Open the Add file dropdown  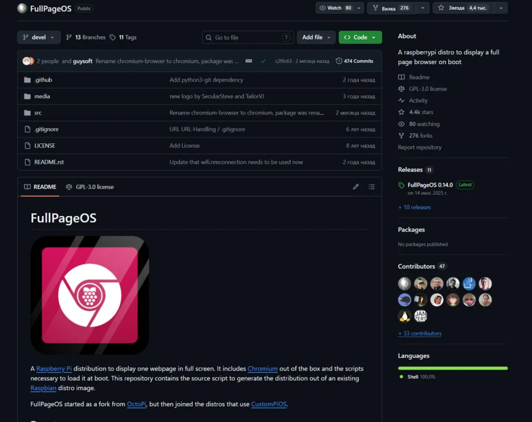point(316,37)
